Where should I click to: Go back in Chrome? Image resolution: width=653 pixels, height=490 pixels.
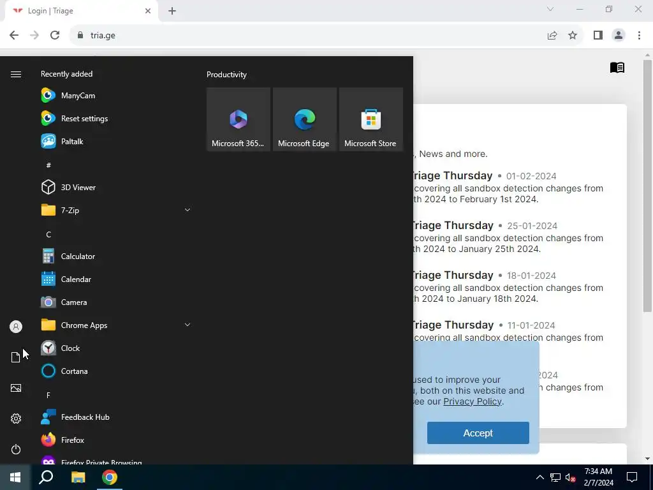[14, 35]
